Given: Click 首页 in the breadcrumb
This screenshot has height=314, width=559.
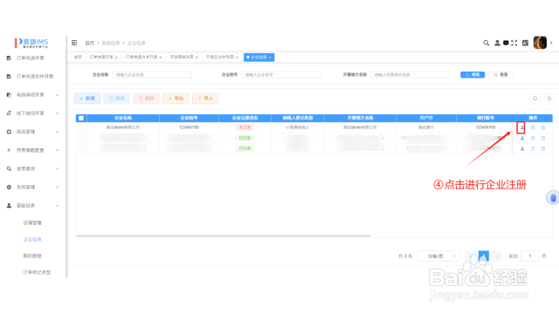Looking at the screenshot, I should coord(89,43).
